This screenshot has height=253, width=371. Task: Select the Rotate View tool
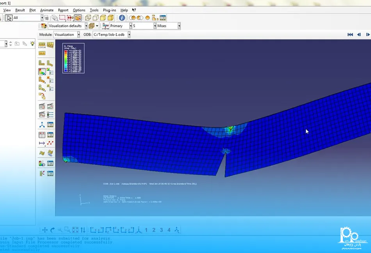pos(53,230)
